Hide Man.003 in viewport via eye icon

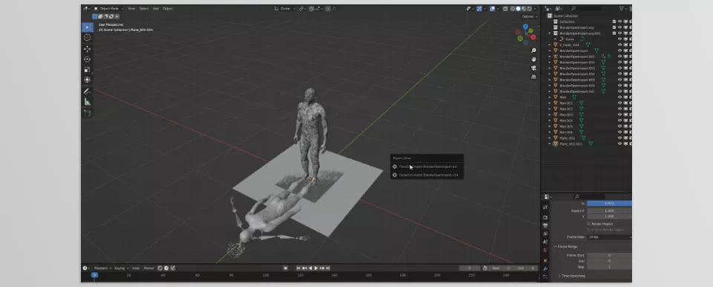tap(619, 115)
